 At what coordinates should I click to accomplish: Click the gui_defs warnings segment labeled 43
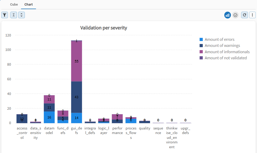tap(77, 97)
